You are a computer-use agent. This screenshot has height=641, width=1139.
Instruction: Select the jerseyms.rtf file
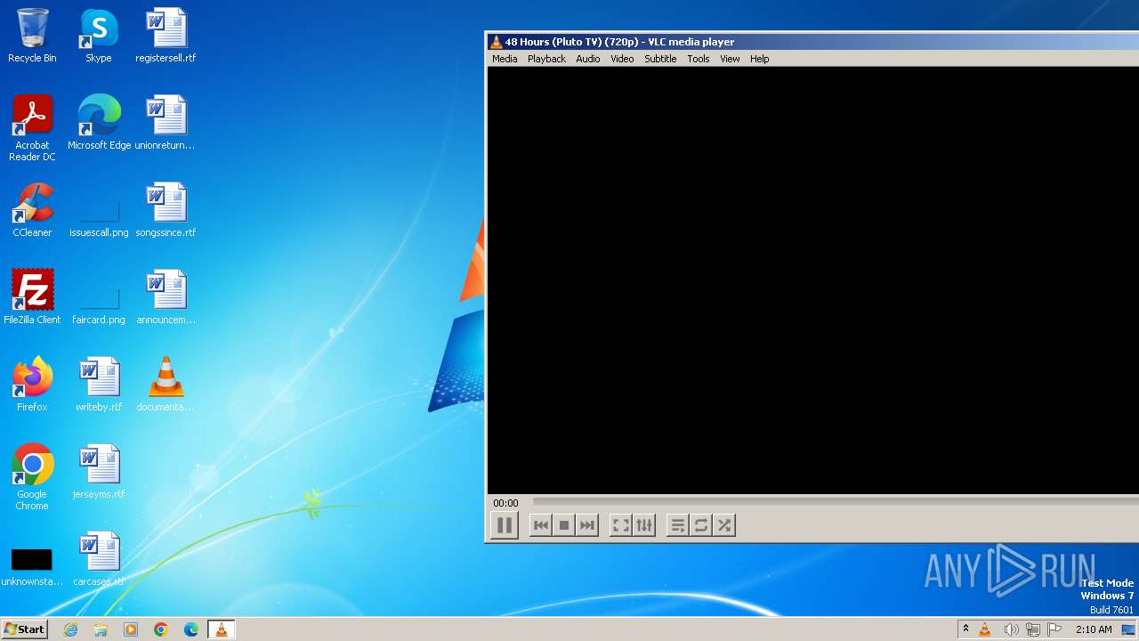tap(99, 472)
